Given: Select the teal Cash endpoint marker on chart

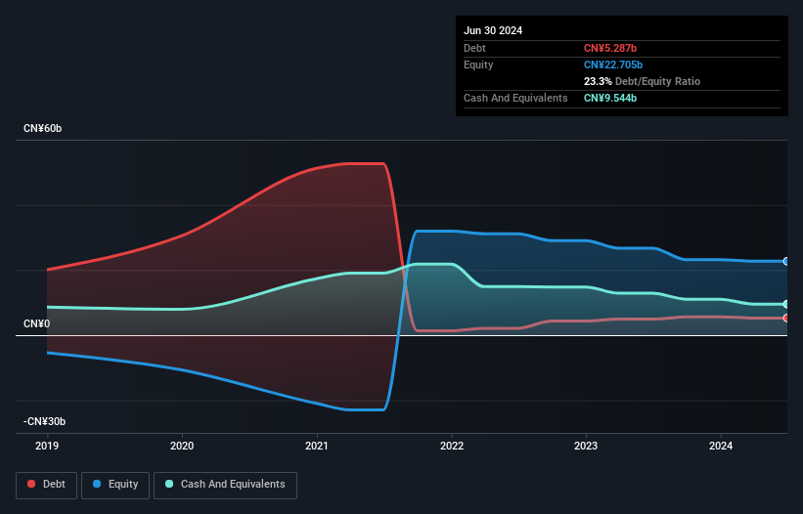Looking at the screenshot, I should (785, 304).
